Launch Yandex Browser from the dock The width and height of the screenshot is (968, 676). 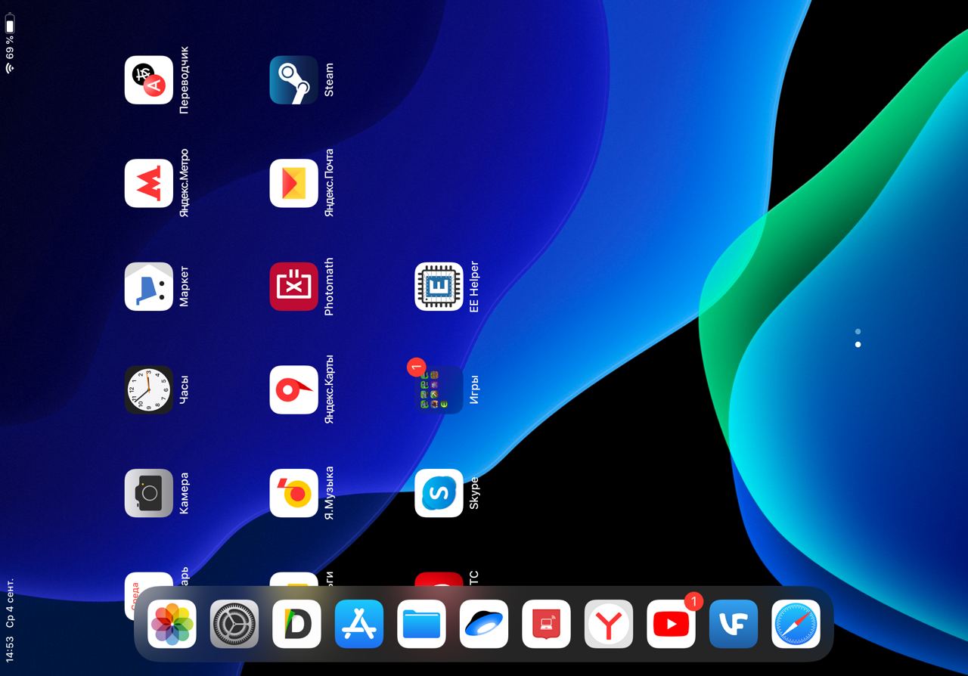pyautogui.click(x=609, y=624)
